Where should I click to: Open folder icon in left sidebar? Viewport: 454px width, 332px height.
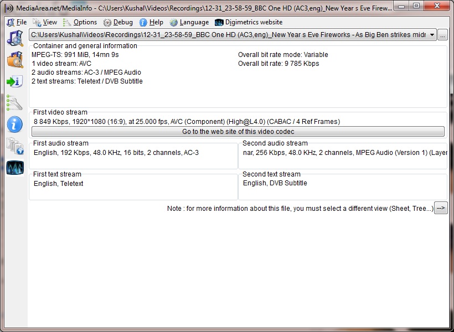point(15,60)
